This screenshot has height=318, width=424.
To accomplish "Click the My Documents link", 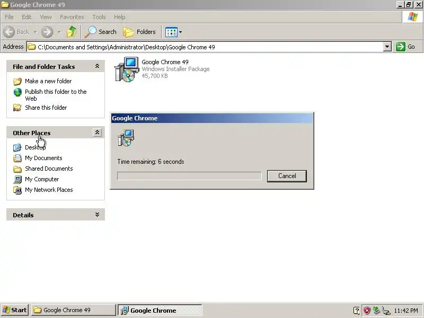I will [x=43, y=158].
